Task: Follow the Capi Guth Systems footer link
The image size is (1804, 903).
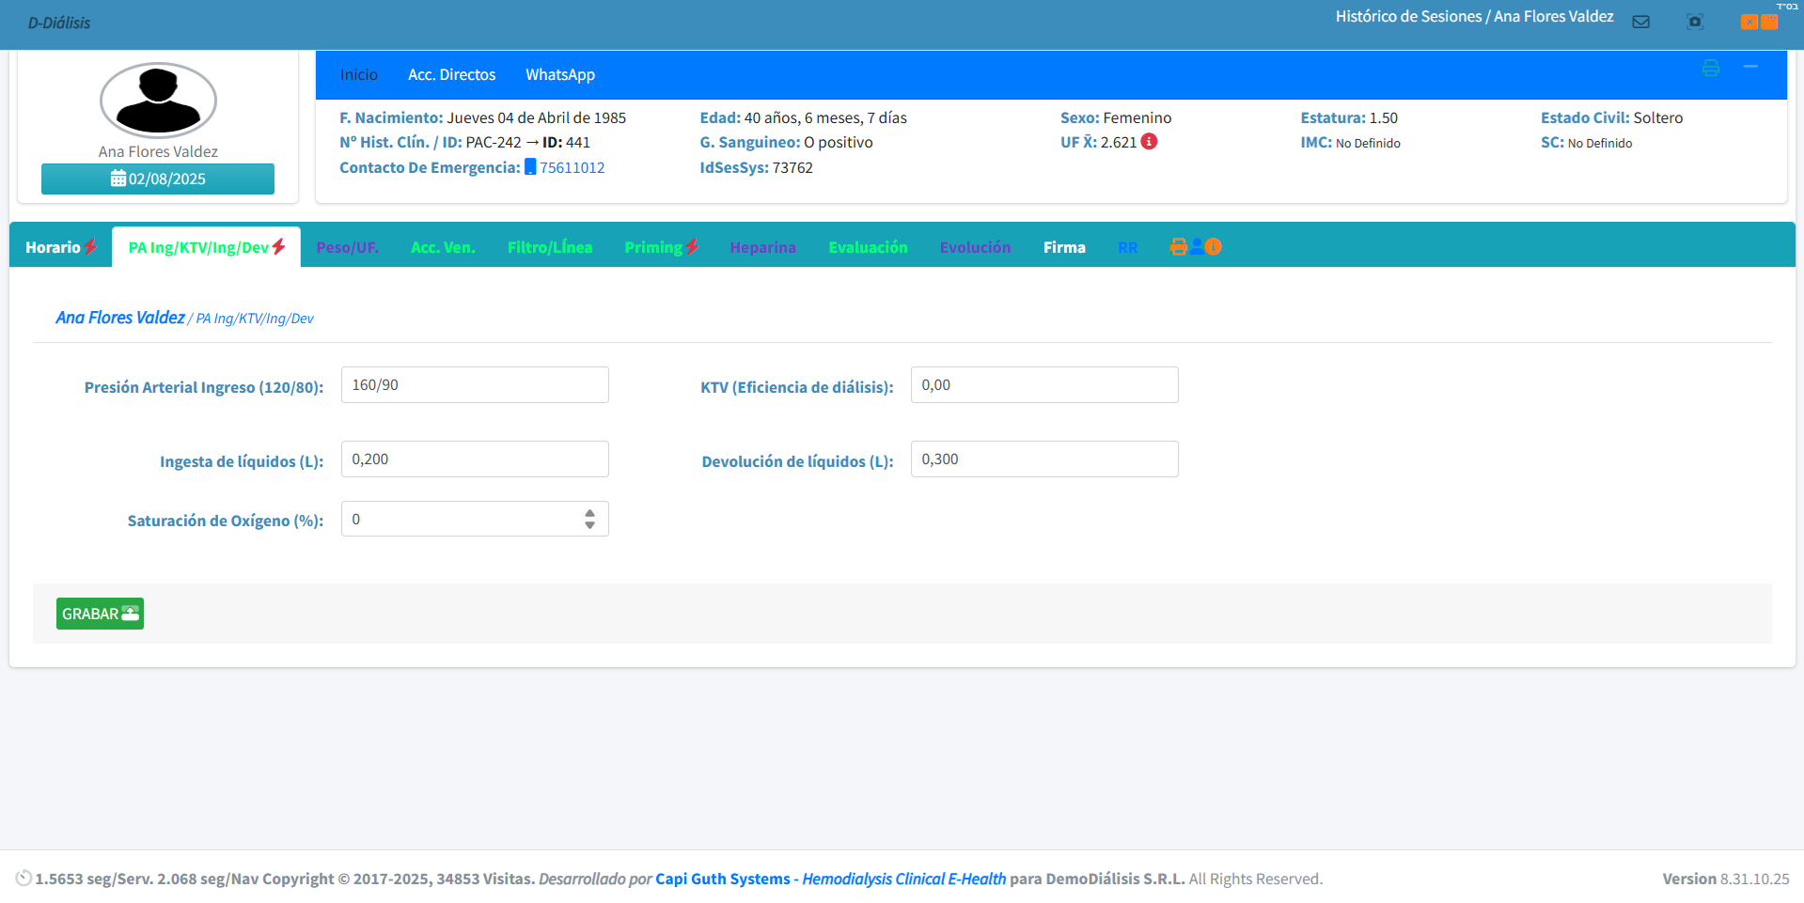Action: point(722,879)
